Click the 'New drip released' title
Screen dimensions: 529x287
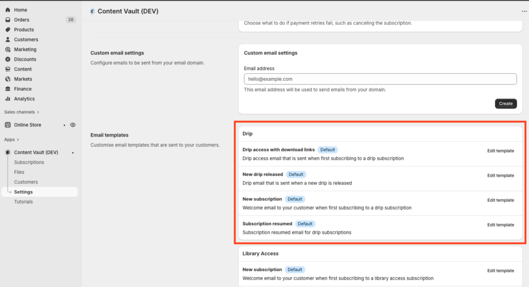(263, 174)
